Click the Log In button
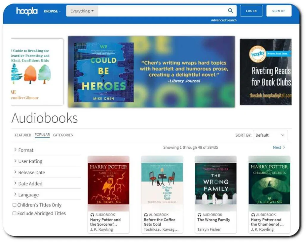 (251, 11)
